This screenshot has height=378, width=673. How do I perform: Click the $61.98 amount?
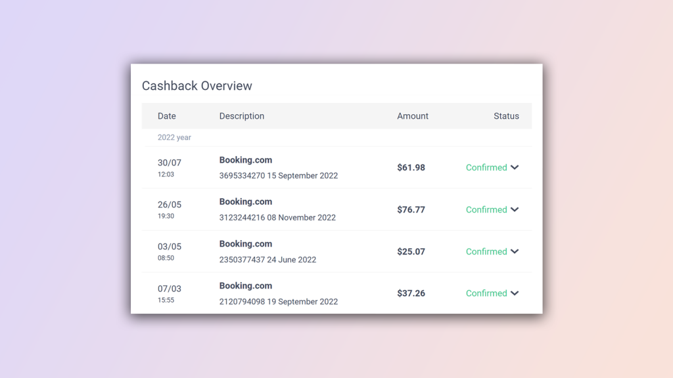(411, 167)
